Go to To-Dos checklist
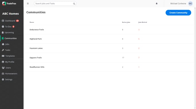Viewport: 196px width, 109px height. click(x=8, y=27)
